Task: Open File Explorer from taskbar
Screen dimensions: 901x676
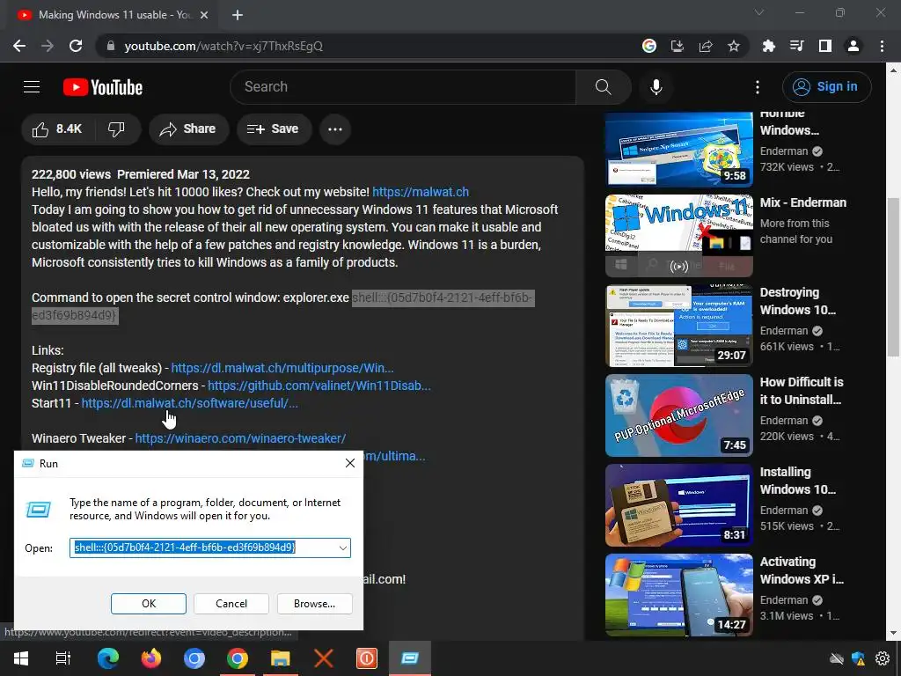Action: point(281,658)
